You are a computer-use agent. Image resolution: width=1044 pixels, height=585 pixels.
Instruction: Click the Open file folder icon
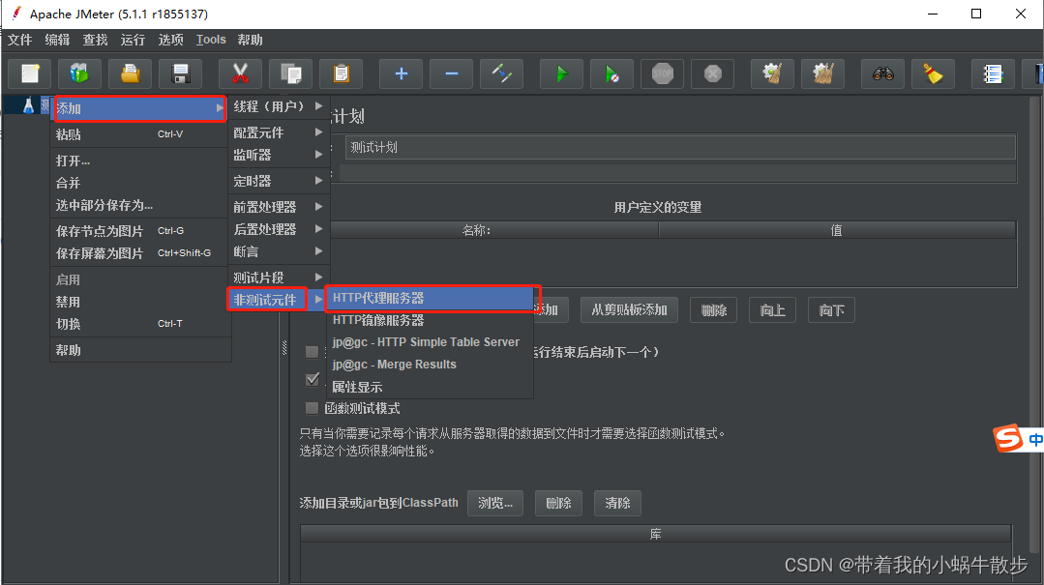tap(130, 73)
